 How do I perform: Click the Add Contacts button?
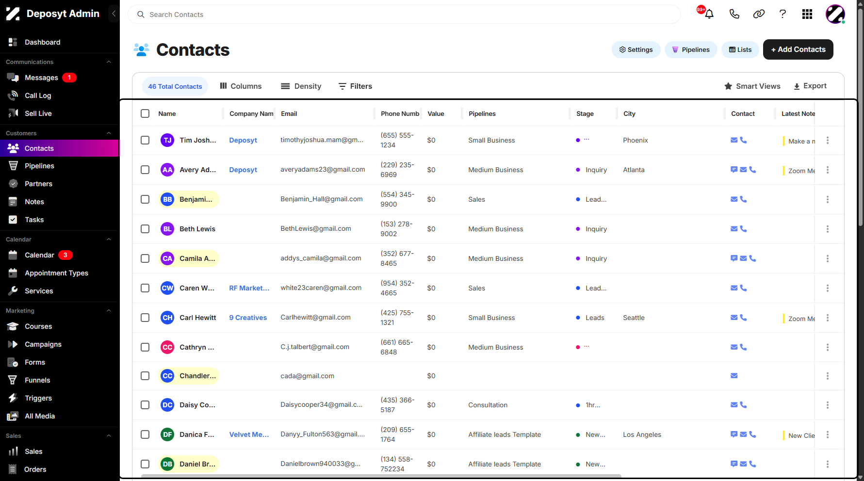798,49
